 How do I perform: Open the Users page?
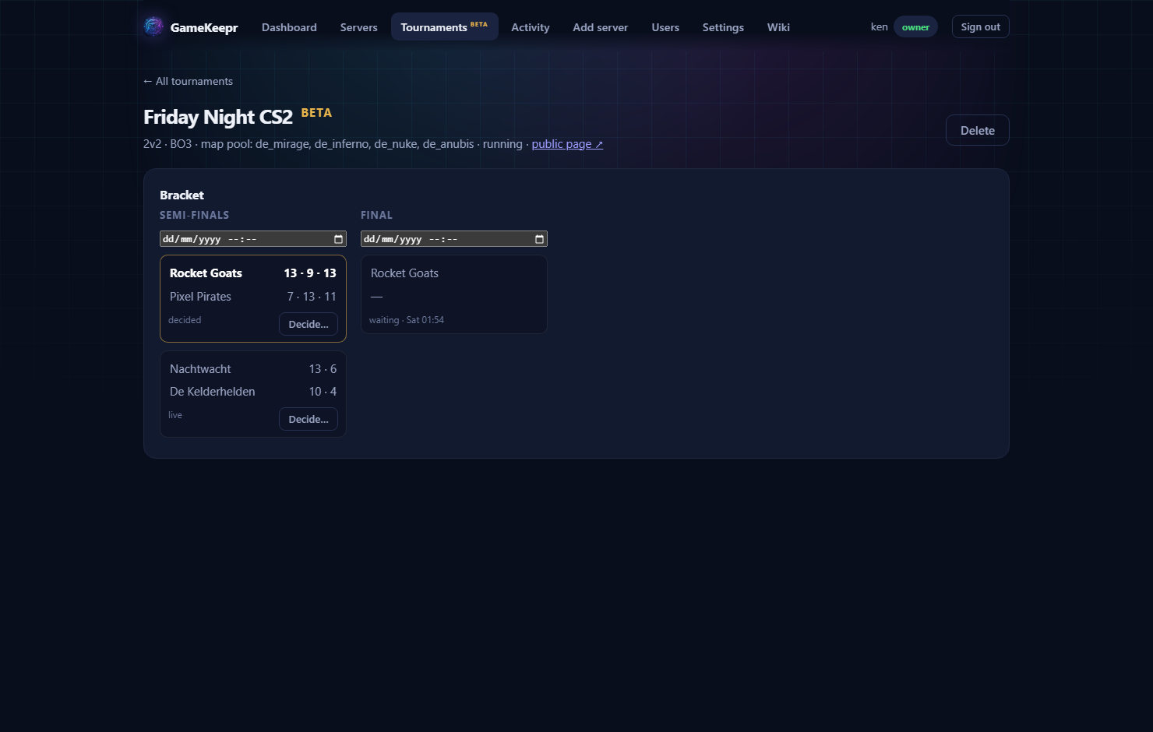tap(665, 27)
